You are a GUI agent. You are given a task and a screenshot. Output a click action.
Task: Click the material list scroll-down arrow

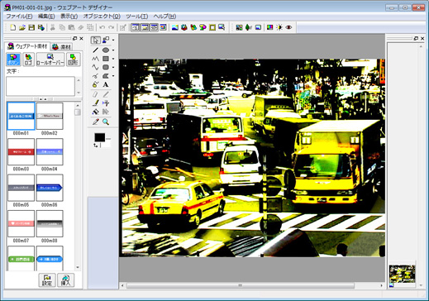[x=78, y=267]
